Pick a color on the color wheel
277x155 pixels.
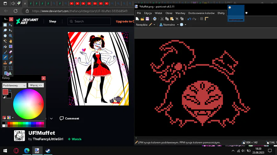pos(28,104)
